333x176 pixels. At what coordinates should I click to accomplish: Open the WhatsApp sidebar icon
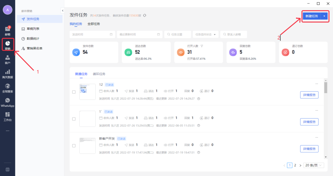pyautogui.click(x=7, y=102)
